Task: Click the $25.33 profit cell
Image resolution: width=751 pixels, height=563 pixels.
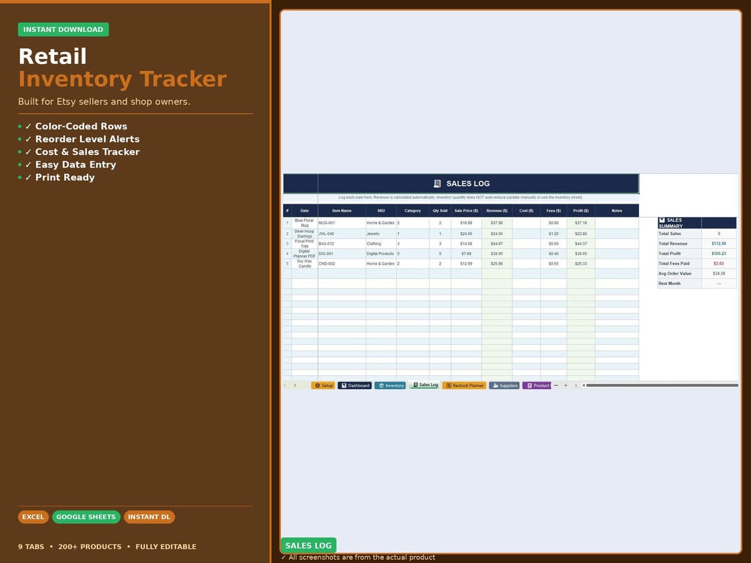Action: [x=581, y=264]
